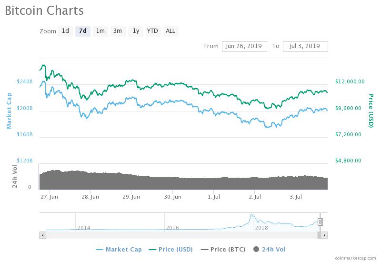381x262 pixels.
Task: Choose the YTD zoom range
Action: [152, 31]
